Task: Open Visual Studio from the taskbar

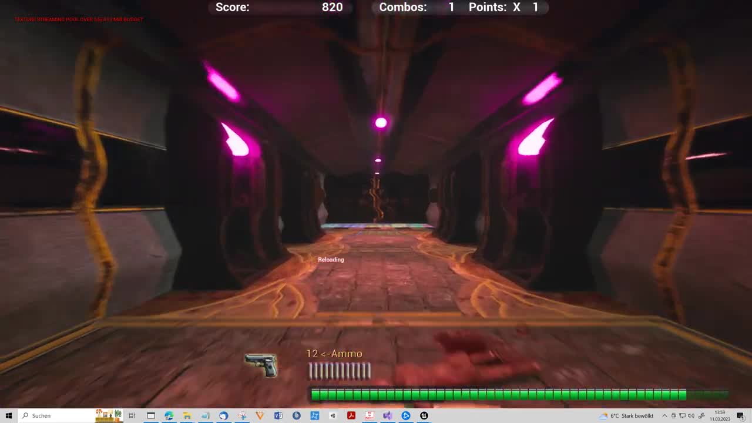Action: coord(388,415)
